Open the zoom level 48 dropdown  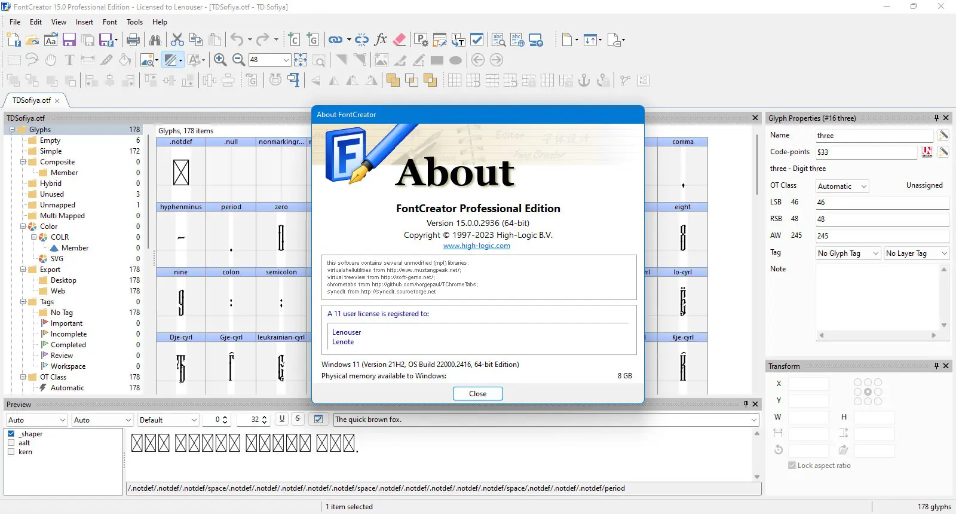(286, 60)
